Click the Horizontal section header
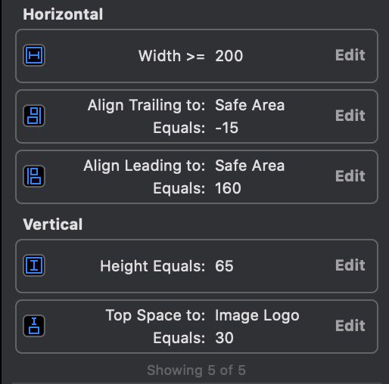This screenshot has width=389, height=384. coord(63,14)
